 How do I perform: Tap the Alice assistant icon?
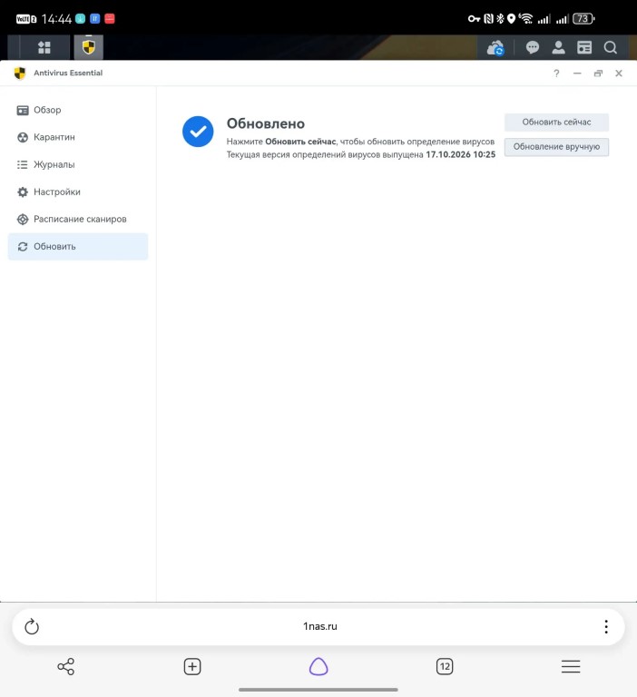[x=318, y=666]
